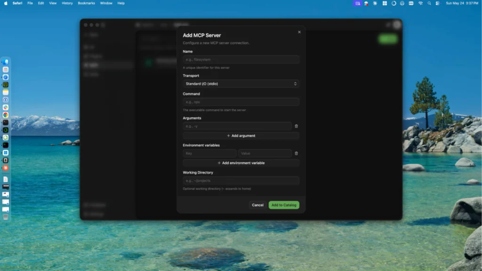482x271 pixels.
Task: Close the Add MCP Server dialog
Action: (299, 32)
